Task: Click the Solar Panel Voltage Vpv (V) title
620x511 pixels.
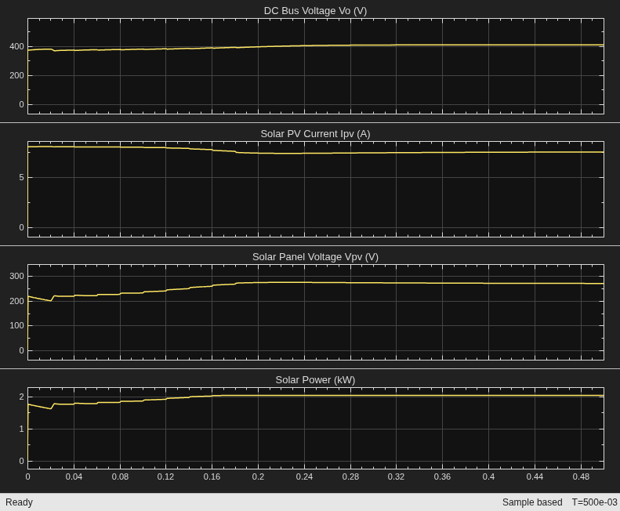Action: pyautogui.click(x=315, y=257)
